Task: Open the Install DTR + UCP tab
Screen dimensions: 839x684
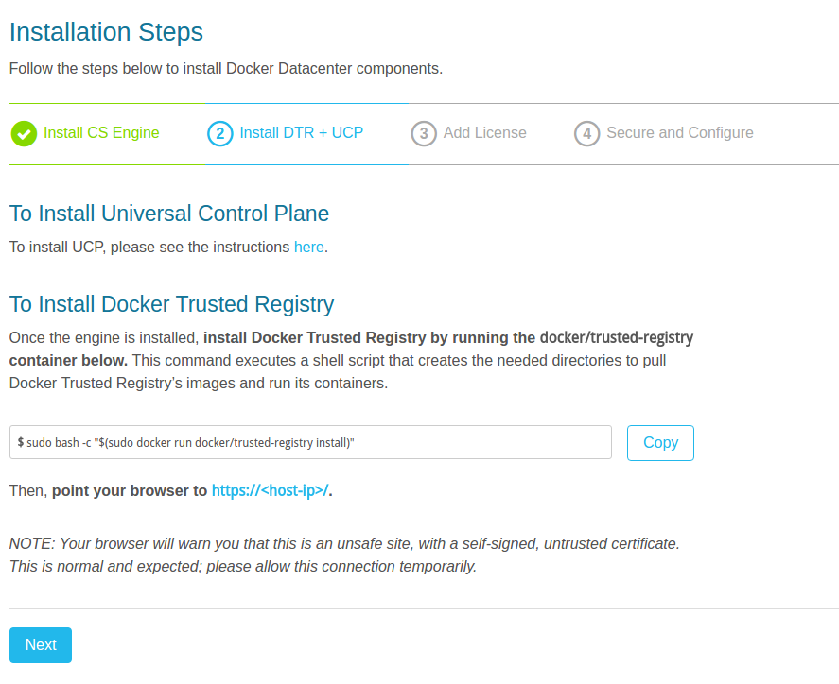Action: tap(301, 133)
